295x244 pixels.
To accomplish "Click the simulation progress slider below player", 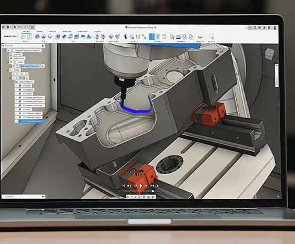I will coord(141,191).
